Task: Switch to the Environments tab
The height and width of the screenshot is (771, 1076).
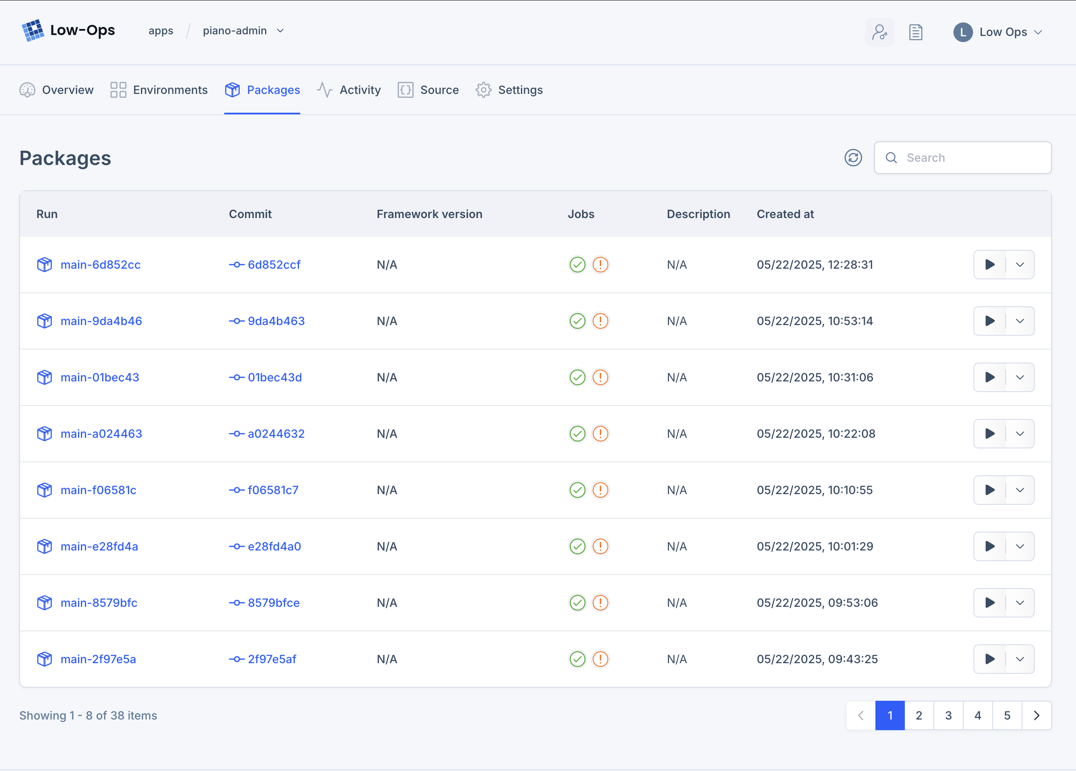Action: [x=170, y=89]
